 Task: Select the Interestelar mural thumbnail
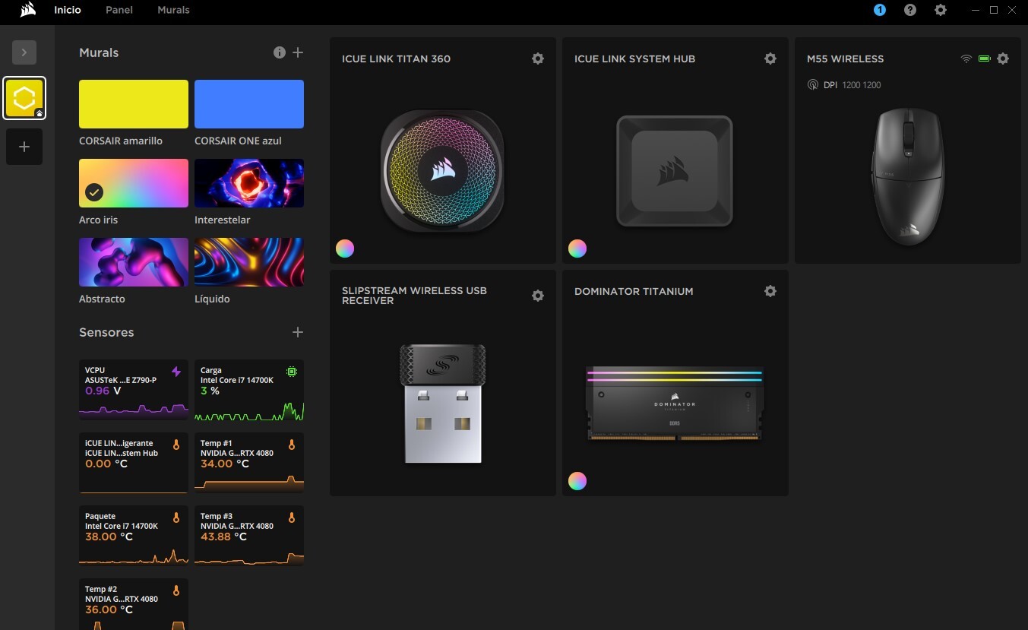(249, 183)
